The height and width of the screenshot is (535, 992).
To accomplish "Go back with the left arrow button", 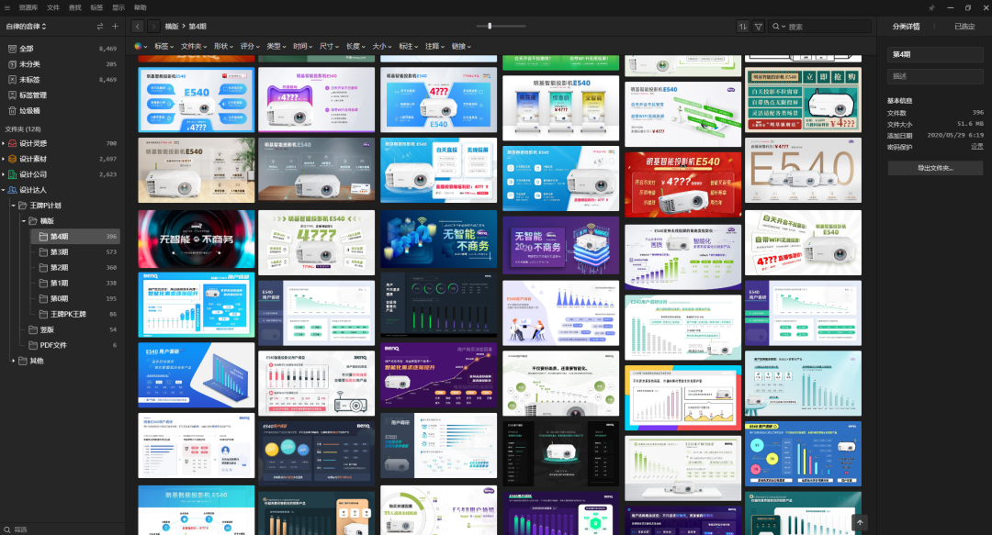I will 138,27.
